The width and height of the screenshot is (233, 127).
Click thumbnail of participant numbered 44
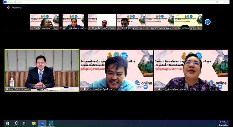pos(73,22)
